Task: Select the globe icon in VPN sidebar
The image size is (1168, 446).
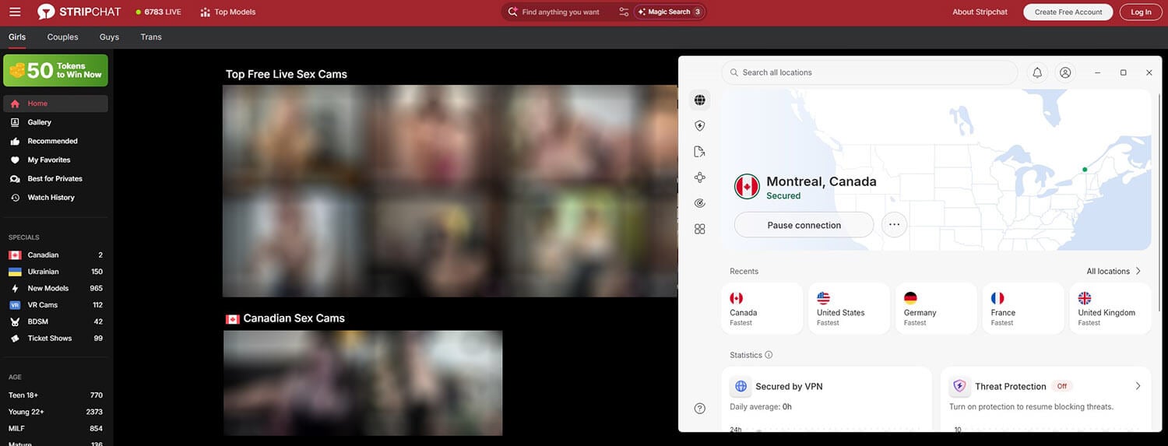Action: pyautogui.click(x=700, y=100)
